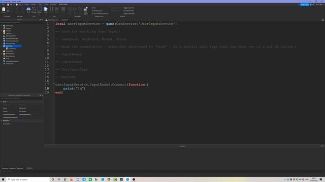Click the Paste icon in the Clipboard group

click(x=4, y=9)
